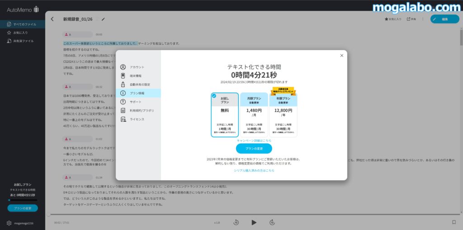Rewind 10 seconds with the back icon

pos(236,222)
